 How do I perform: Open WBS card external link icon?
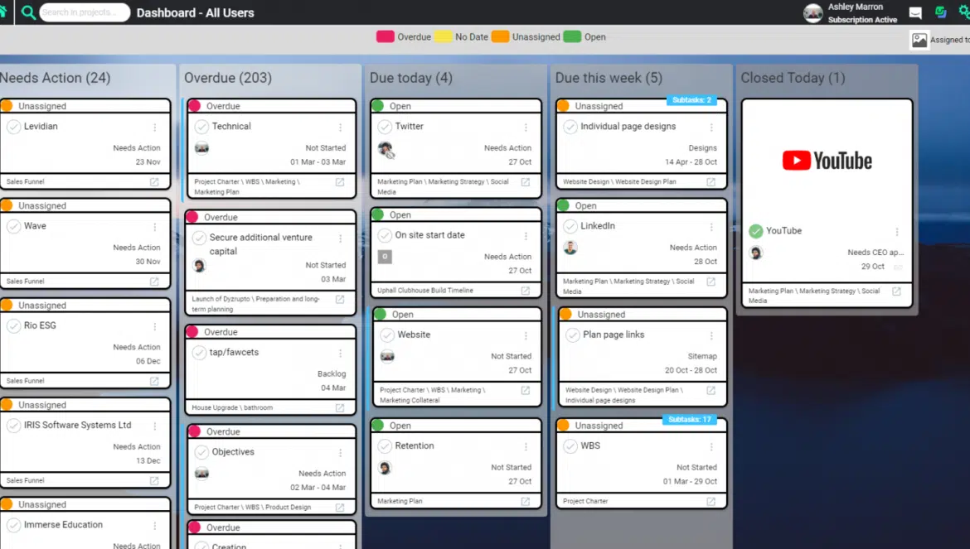tap(711, 501)
